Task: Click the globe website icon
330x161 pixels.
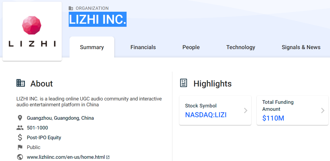Action: [20, 157]
